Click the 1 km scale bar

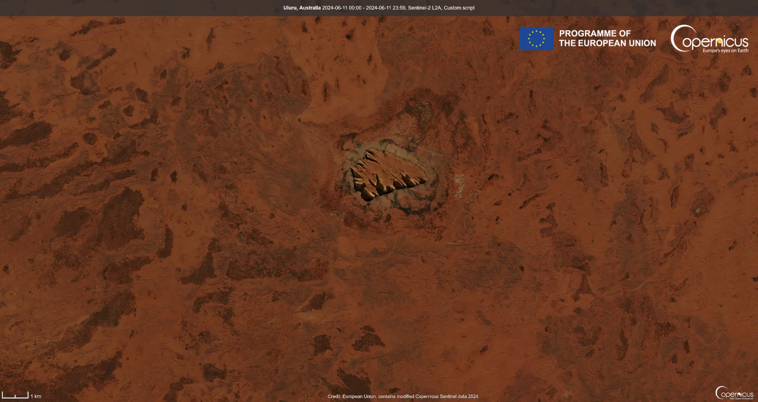[x=15, y=395]
